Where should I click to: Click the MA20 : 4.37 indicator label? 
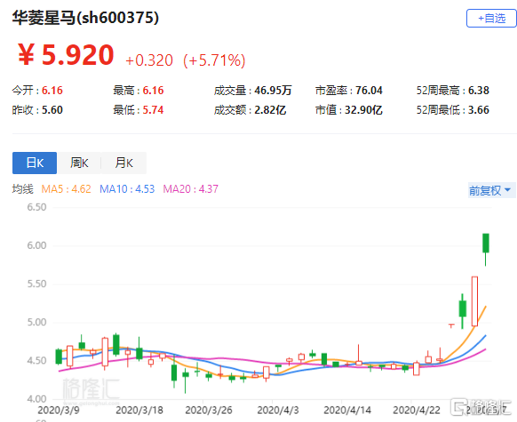click(191, 189)
